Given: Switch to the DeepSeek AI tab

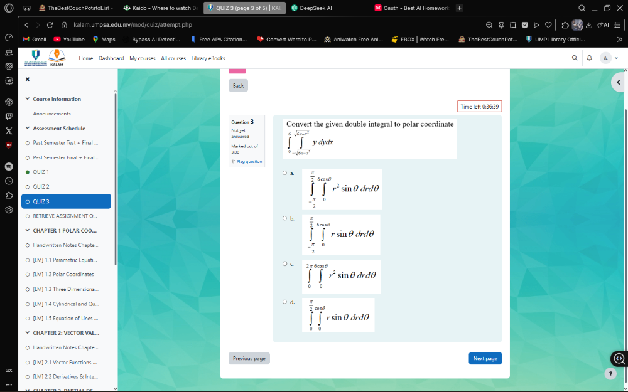Looking at the screenshot, I should [x=315, y=8].
